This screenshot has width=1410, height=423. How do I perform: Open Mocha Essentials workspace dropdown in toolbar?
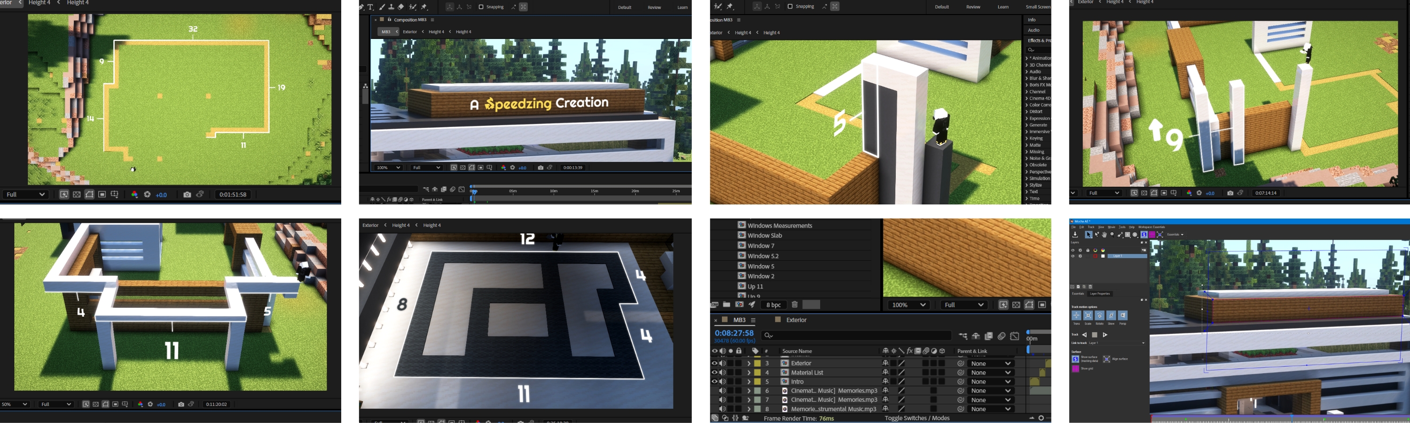[1175, 235]
